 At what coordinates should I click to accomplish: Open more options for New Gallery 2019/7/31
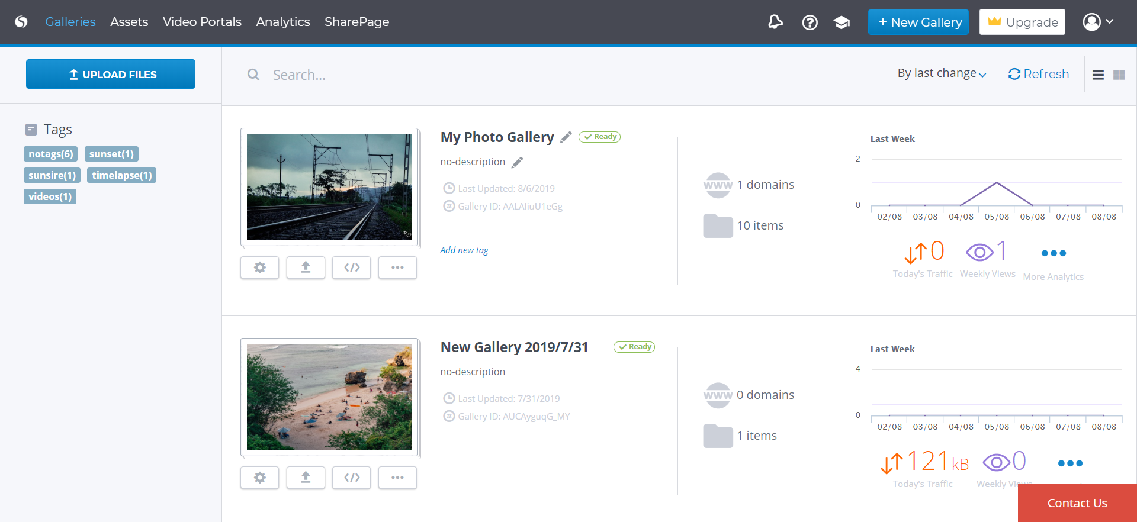[397, 478]
